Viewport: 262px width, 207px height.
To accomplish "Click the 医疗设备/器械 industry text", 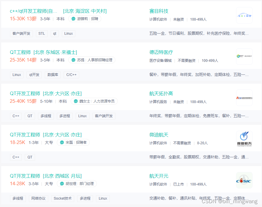I will tap(160, 61).
